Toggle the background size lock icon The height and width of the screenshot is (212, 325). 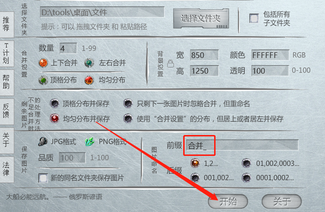click(x=170, y=64)
